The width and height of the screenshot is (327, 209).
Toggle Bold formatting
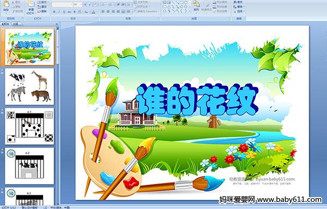pyautogui.click(x=54, y=12)
